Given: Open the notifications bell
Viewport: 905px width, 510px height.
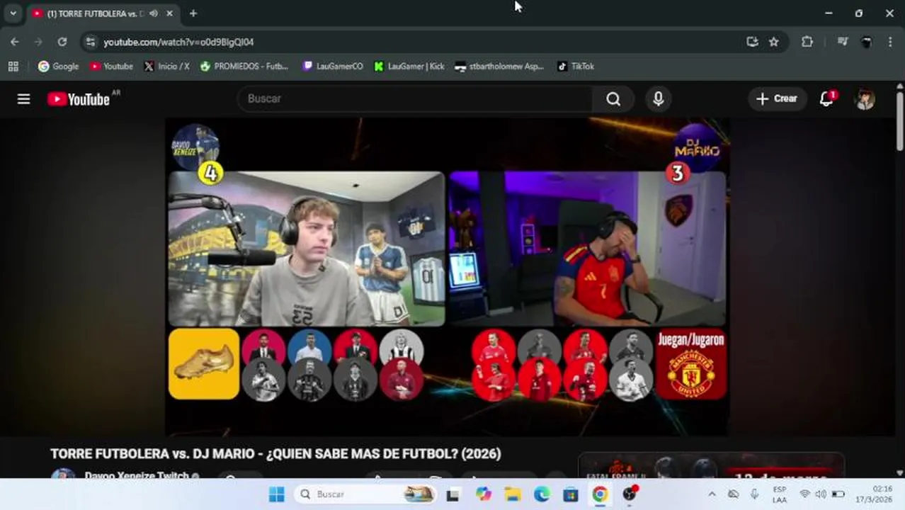Looking at the screenshot, I should coord(826,99).
